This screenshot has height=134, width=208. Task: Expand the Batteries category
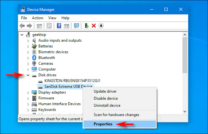point(28,46)
